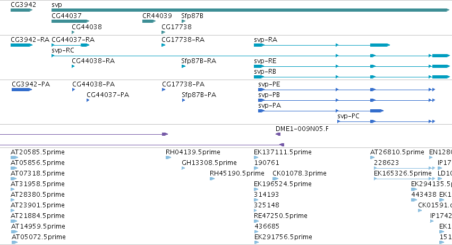
Task: Click the CG3942 gene glyph
Action: coord(22,10)
